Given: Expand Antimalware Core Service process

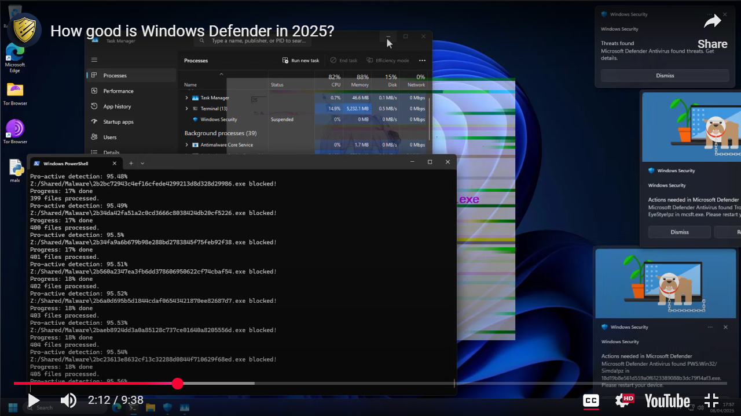Looking at the screenshot, I should 186,145.
